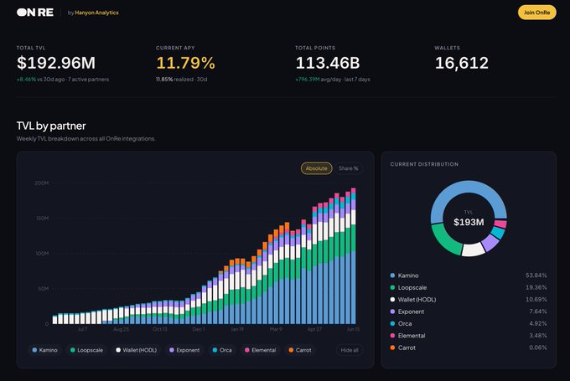Click the 11.79% Current APY value
570x381 pixels.
[x=185, y=63]
